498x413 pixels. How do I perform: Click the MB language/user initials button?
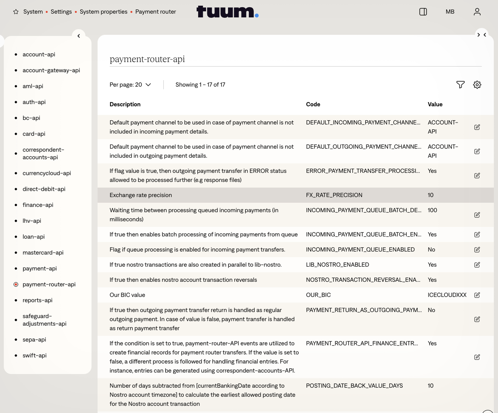[x=450, y=12]
